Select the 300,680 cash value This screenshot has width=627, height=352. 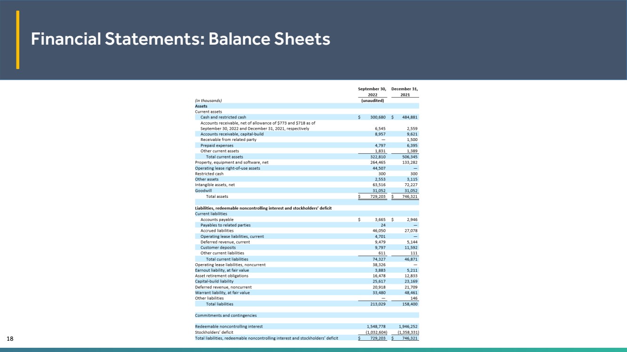[375, 117]
